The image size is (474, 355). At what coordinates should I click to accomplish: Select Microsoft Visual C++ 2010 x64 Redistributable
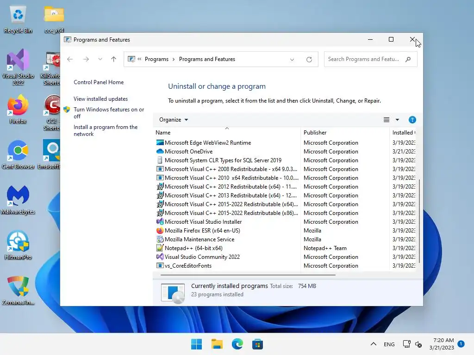click(x=285, y=178)
